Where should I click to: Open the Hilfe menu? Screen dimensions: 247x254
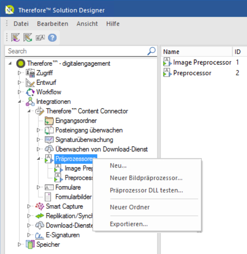[x=113, y=24]
